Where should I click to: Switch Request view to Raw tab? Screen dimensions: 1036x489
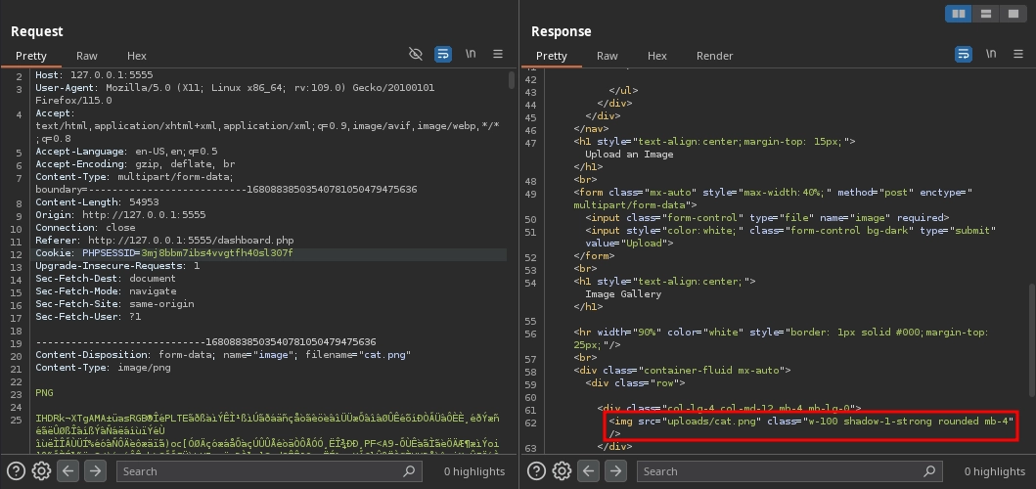coord(87,56)
